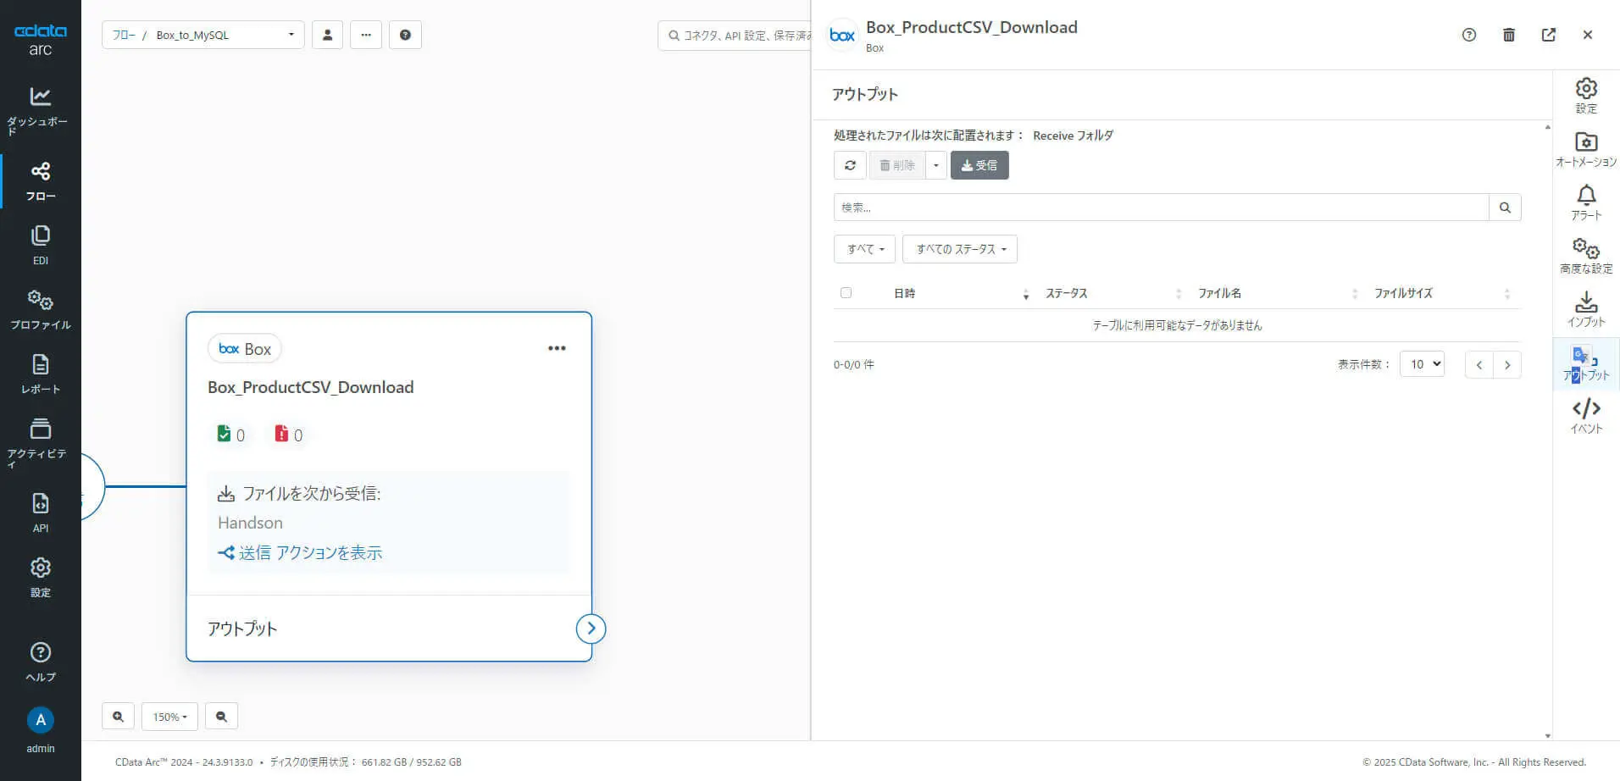
Task: Click the connector search box in the top bar
Action: tap(734, 36)
